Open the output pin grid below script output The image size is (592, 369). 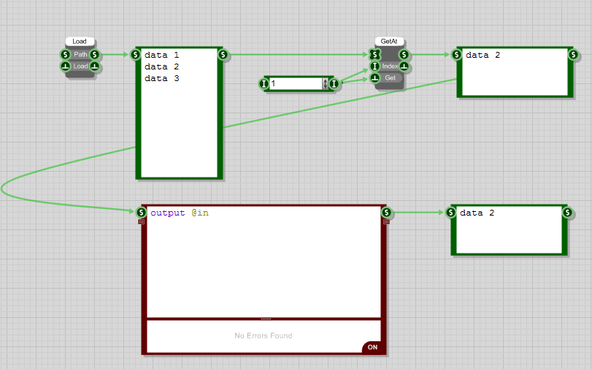point(385,221)
